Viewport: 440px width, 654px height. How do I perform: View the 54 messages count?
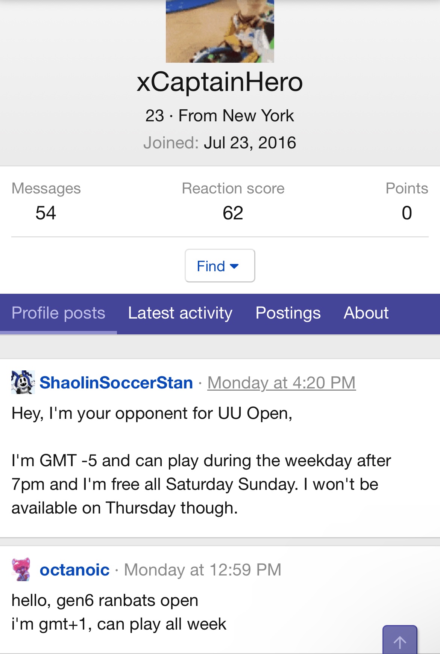point(46,213)
